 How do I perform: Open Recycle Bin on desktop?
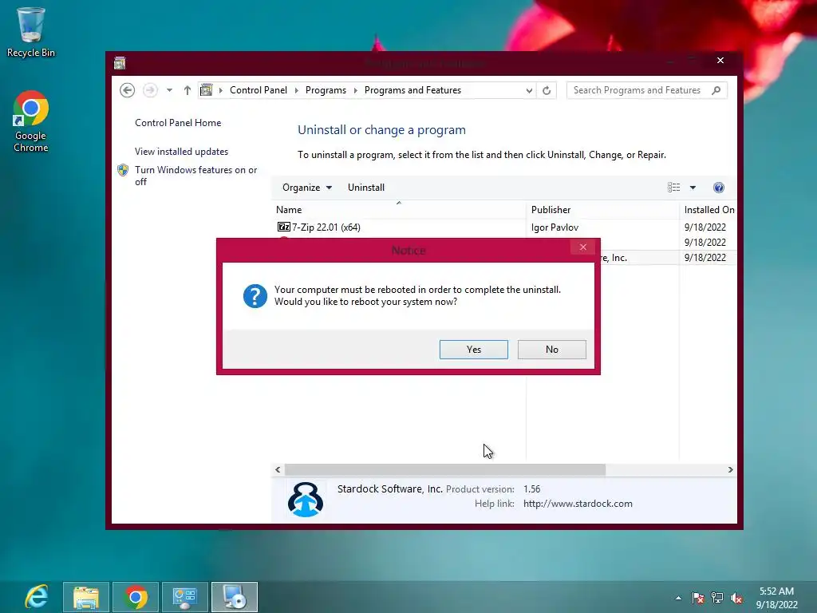pos(31,31)
